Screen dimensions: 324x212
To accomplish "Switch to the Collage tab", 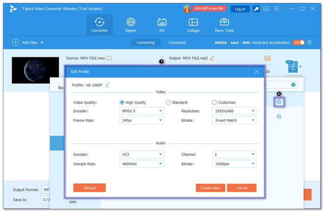I will tap(193, 25).
